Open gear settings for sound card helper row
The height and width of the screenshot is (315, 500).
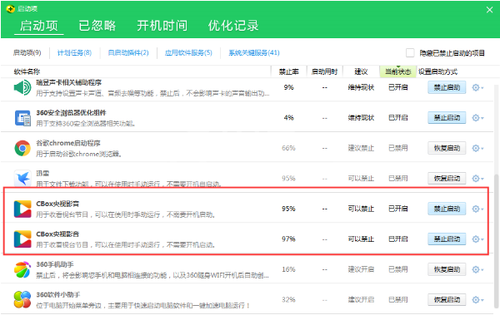477,87
